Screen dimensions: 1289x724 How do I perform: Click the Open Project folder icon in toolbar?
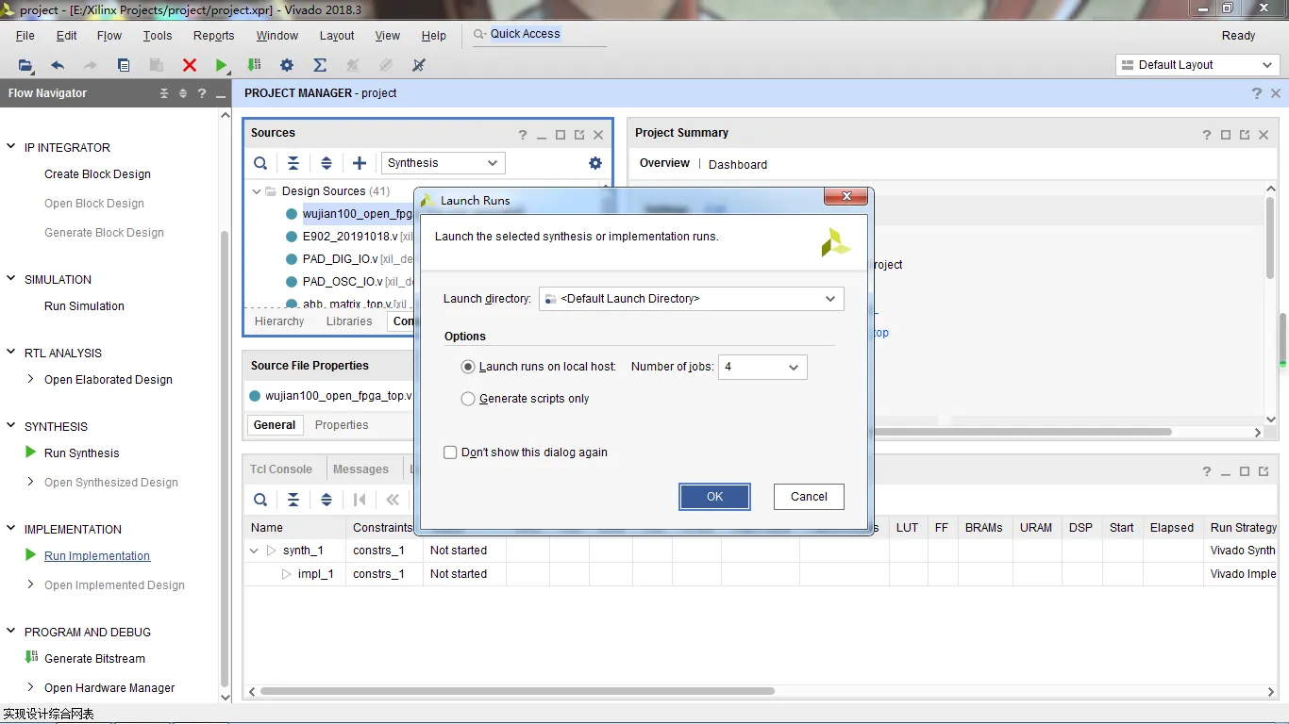coord(25,65)
